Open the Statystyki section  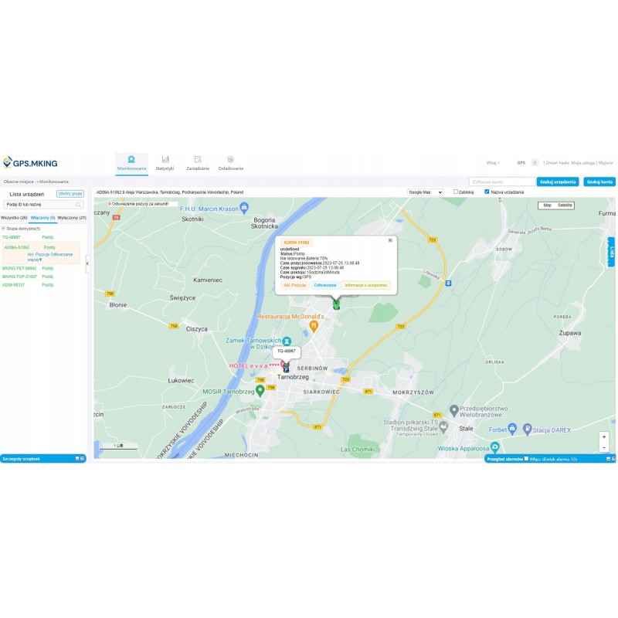pos(165,162)
